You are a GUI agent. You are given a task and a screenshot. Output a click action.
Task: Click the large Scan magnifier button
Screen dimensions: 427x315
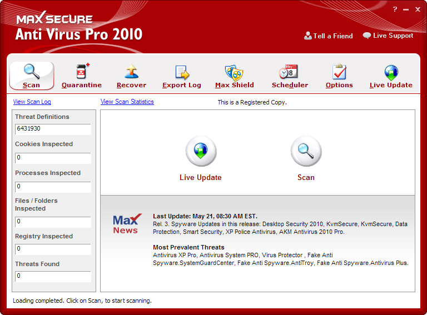(306, 151)
